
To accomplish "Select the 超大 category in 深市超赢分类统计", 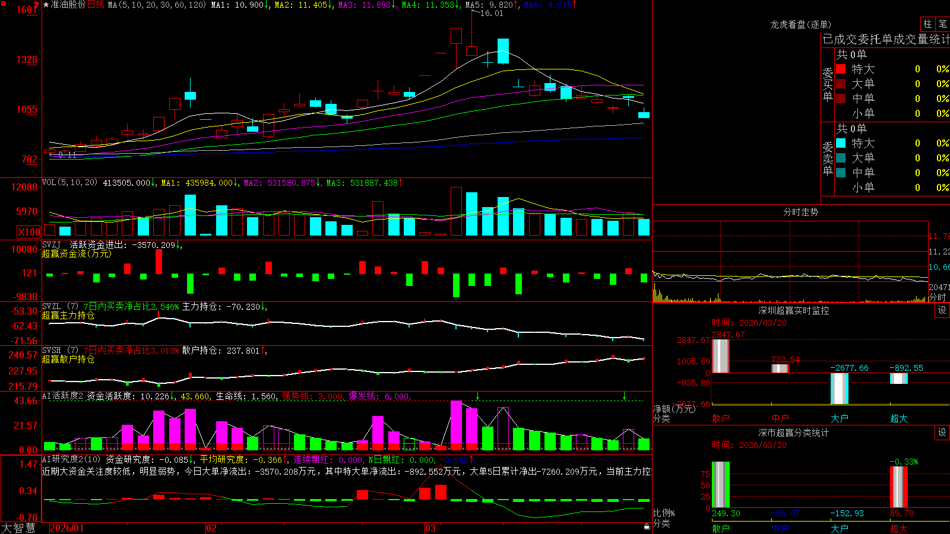I will tap(899, 529).
